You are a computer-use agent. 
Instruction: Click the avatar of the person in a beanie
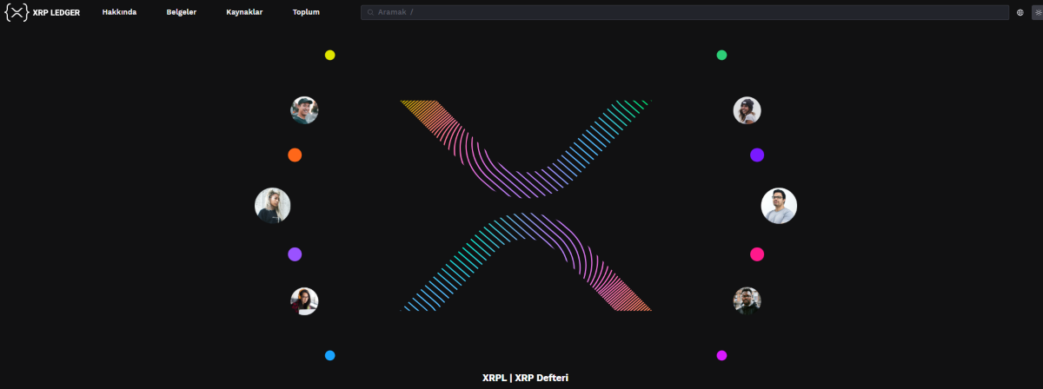click(x=747, y=110)
